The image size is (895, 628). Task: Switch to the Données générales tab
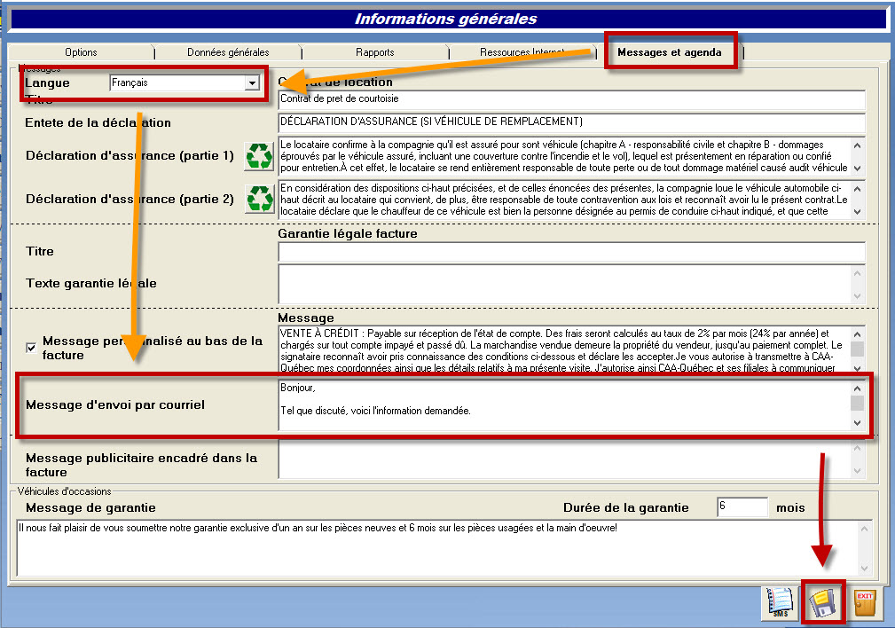click(228, 52)
